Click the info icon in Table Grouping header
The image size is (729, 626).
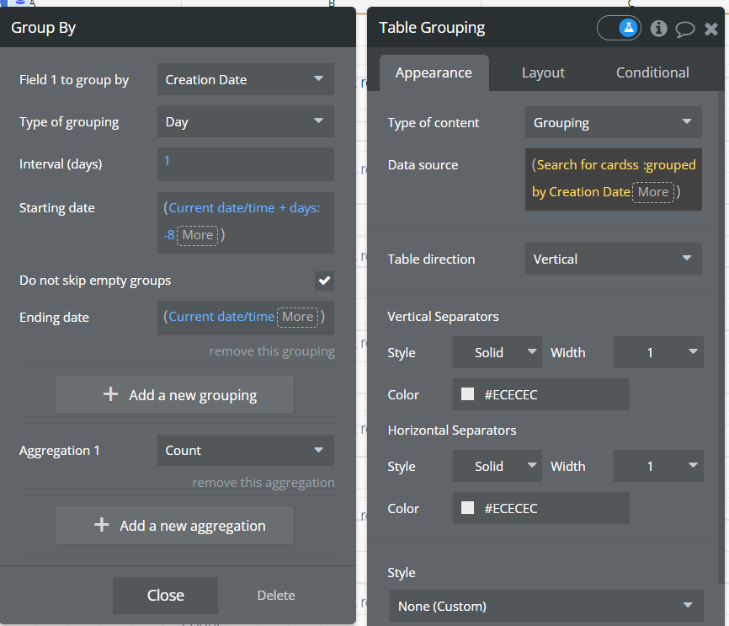pyautogui.click(x=659, y=28)
